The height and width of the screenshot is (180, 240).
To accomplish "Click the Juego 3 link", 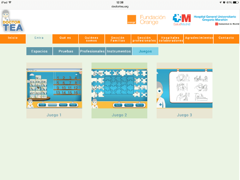I will pos(184,115).
